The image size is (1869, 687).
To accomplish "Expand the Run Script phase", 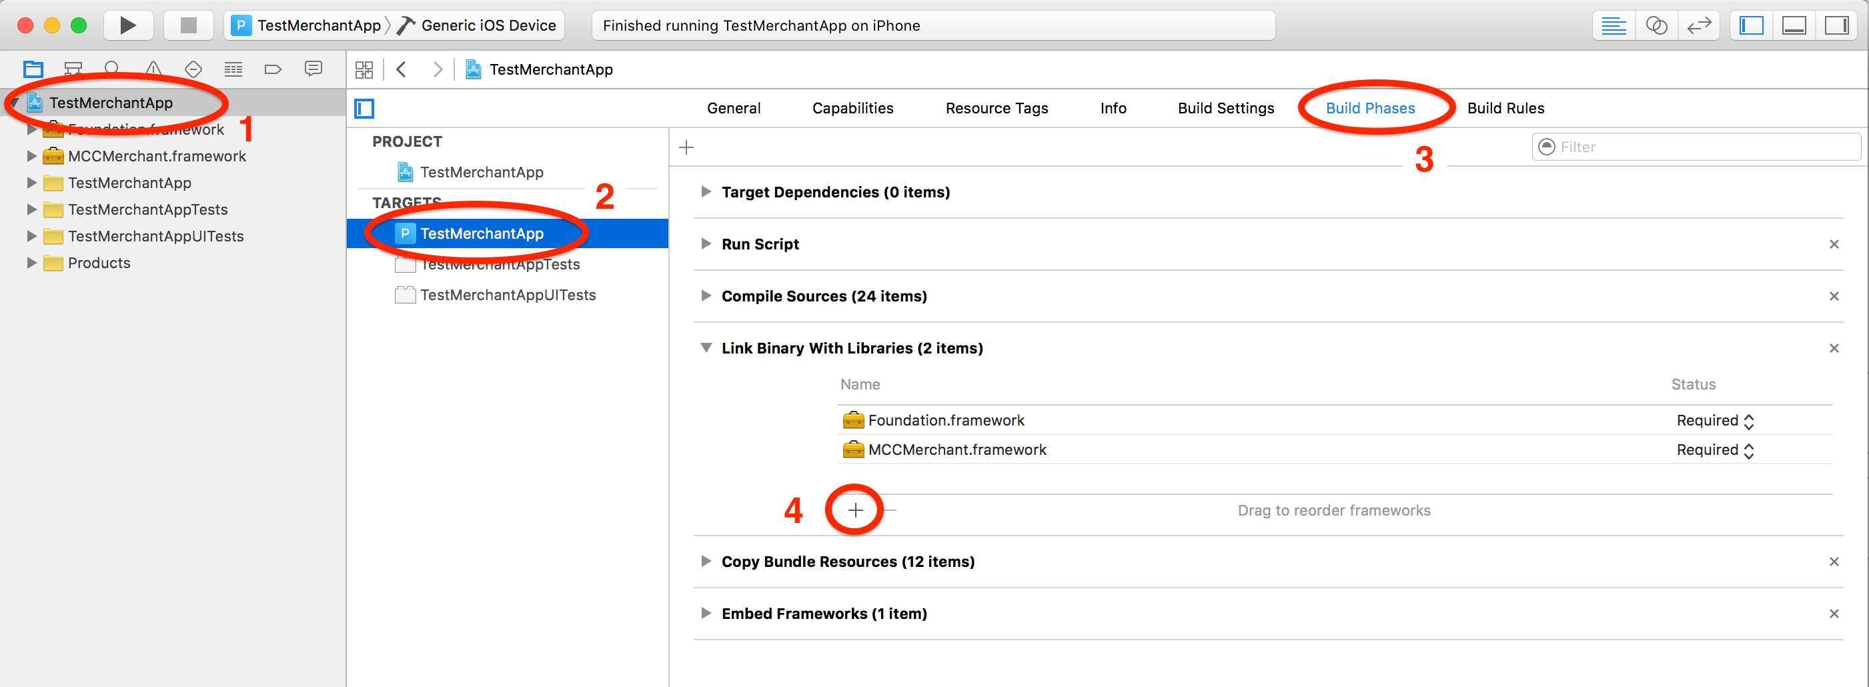I will pyautogui.click(x=706, y=245).
